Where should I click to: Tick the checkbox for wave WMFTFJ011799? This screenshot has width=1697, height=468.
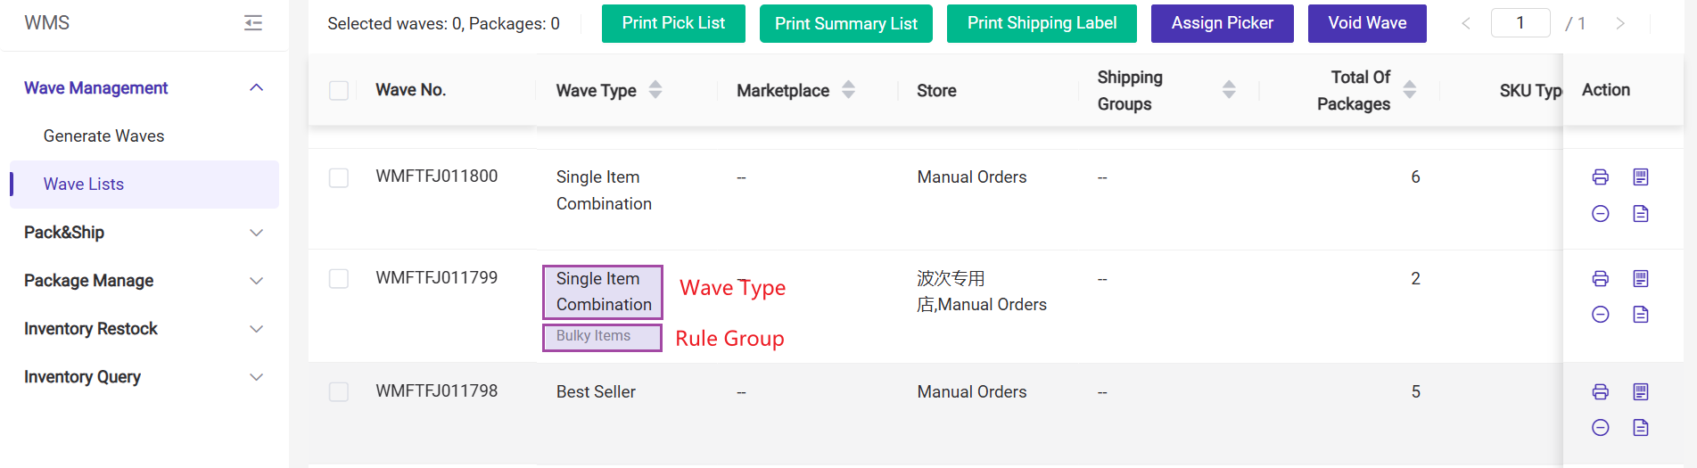pos(339,279)
